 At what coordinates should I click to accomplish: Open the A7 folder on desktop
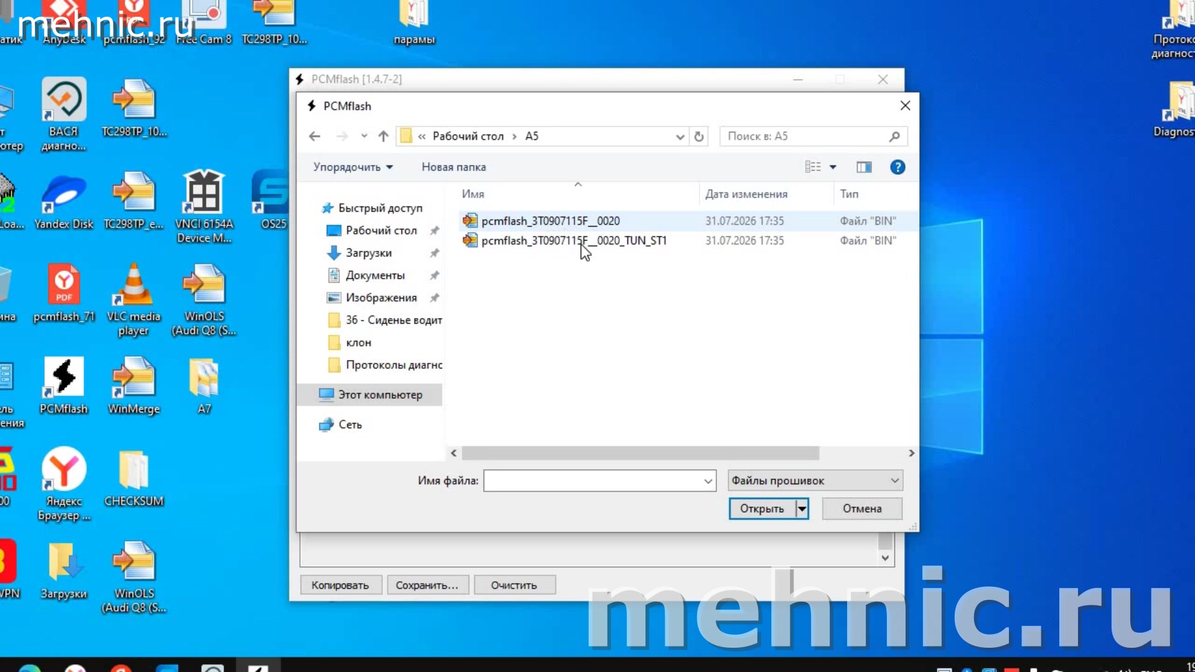(x=204, y=386)
